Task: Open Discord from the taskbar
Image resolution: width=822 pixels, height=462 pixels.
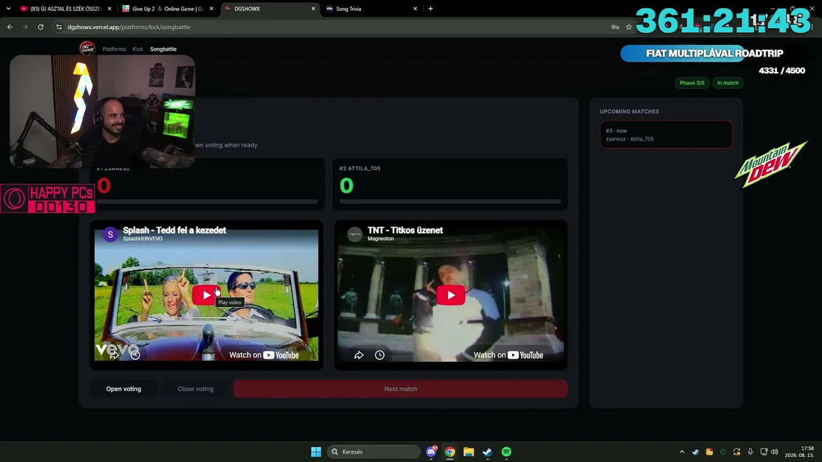Action: click(x=431, y=452)
